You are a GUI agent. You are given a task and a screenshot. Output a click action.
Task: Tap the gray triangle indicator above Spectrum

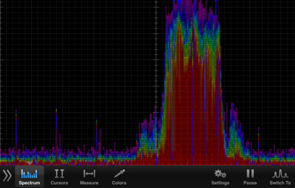click(29, 163)
